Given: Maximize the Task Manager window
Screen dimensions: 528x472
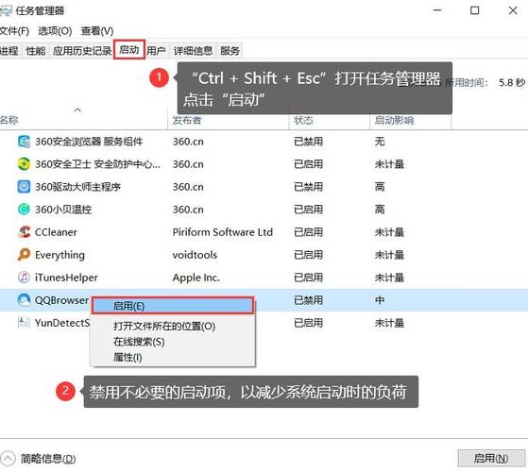Looking at the screenshot, I should coord(475,10).
